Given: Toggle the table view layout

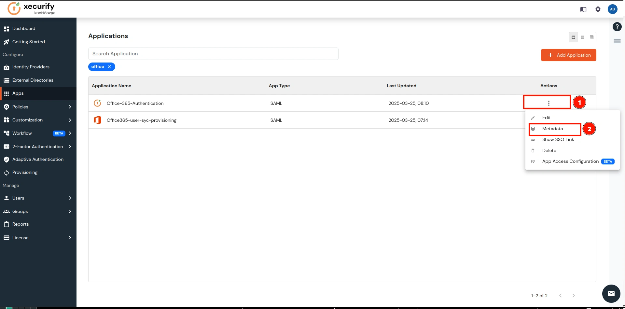Looking at the screenshot, I should click(x=574, y=37).
